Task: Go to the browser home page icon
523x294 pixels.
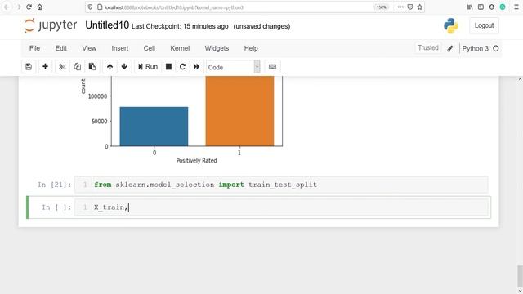Action: click(x=40, y=7)
